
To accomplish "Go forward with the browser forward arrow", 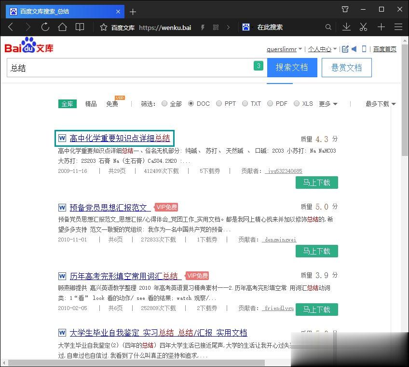I will tap(27, 27).
